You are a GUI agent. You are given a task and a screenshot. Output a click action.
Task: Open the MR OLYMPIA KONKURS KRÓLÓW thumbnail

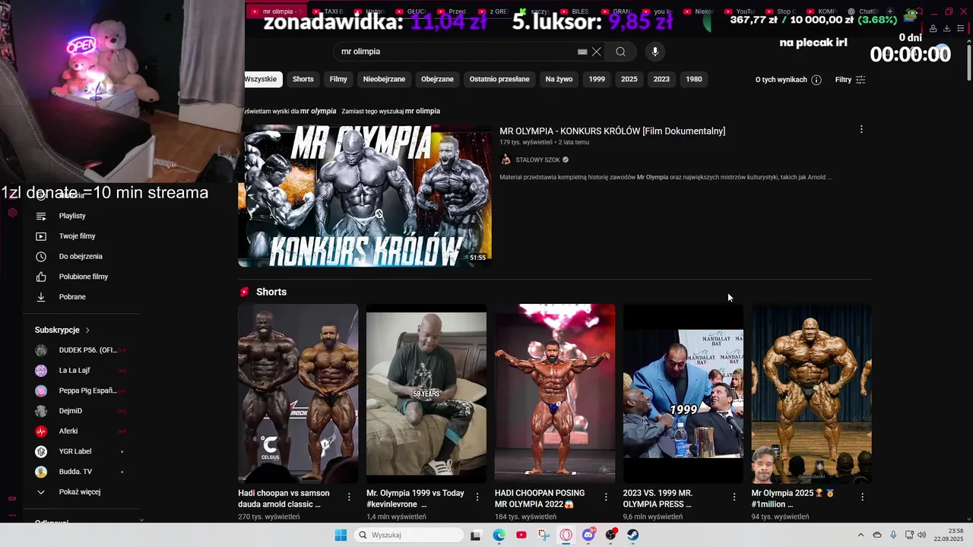(365, 196)
